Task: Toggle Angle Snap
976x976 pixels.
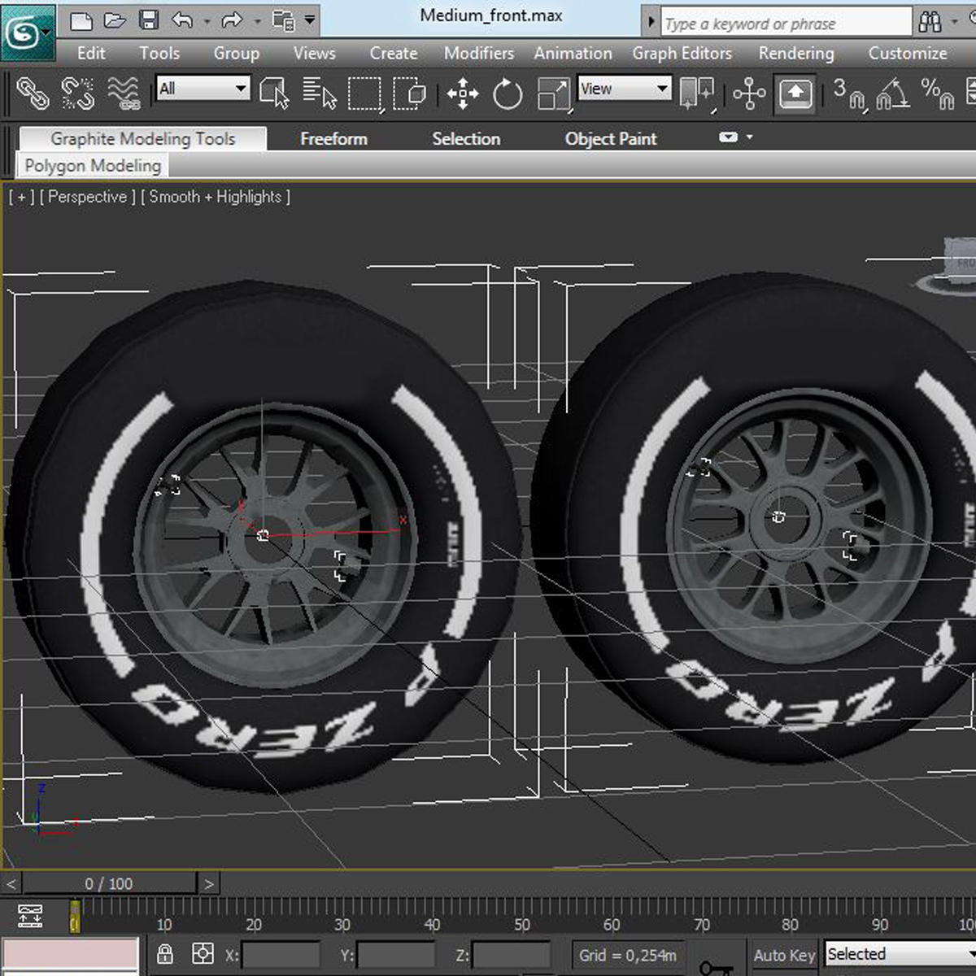Action: tap(892, 94)
